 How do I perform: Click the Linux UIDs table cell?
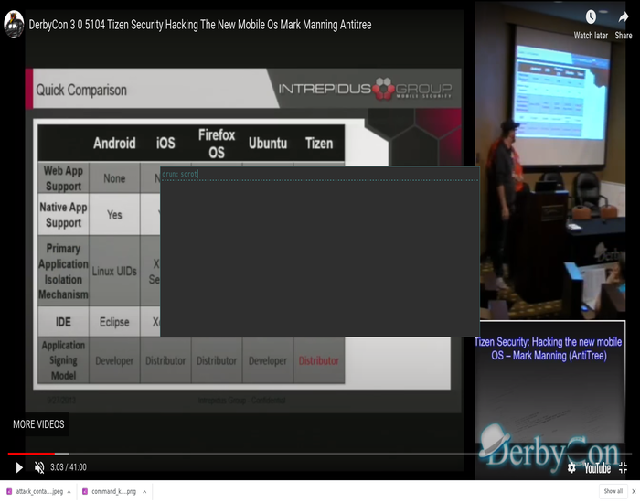click(114, 271)
